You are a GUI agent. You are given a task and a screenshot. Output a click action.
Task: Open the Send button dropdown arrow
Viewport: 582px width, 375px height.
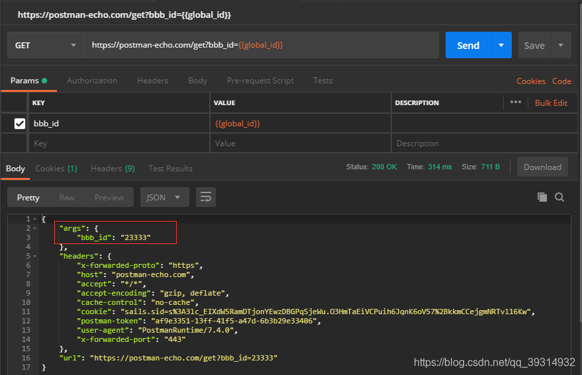point(501,45)
